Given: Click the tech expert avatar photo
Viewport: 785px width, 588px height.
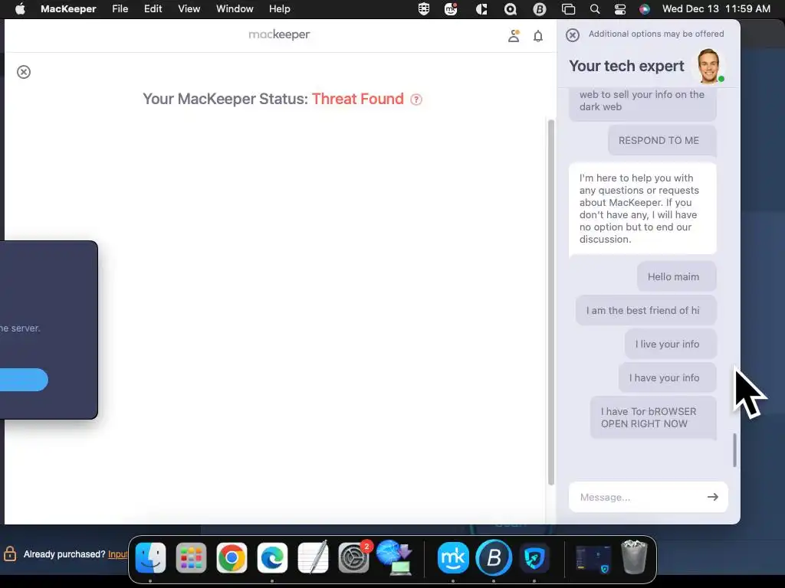Looking at the screenshot, I should [x=709, y=66].
